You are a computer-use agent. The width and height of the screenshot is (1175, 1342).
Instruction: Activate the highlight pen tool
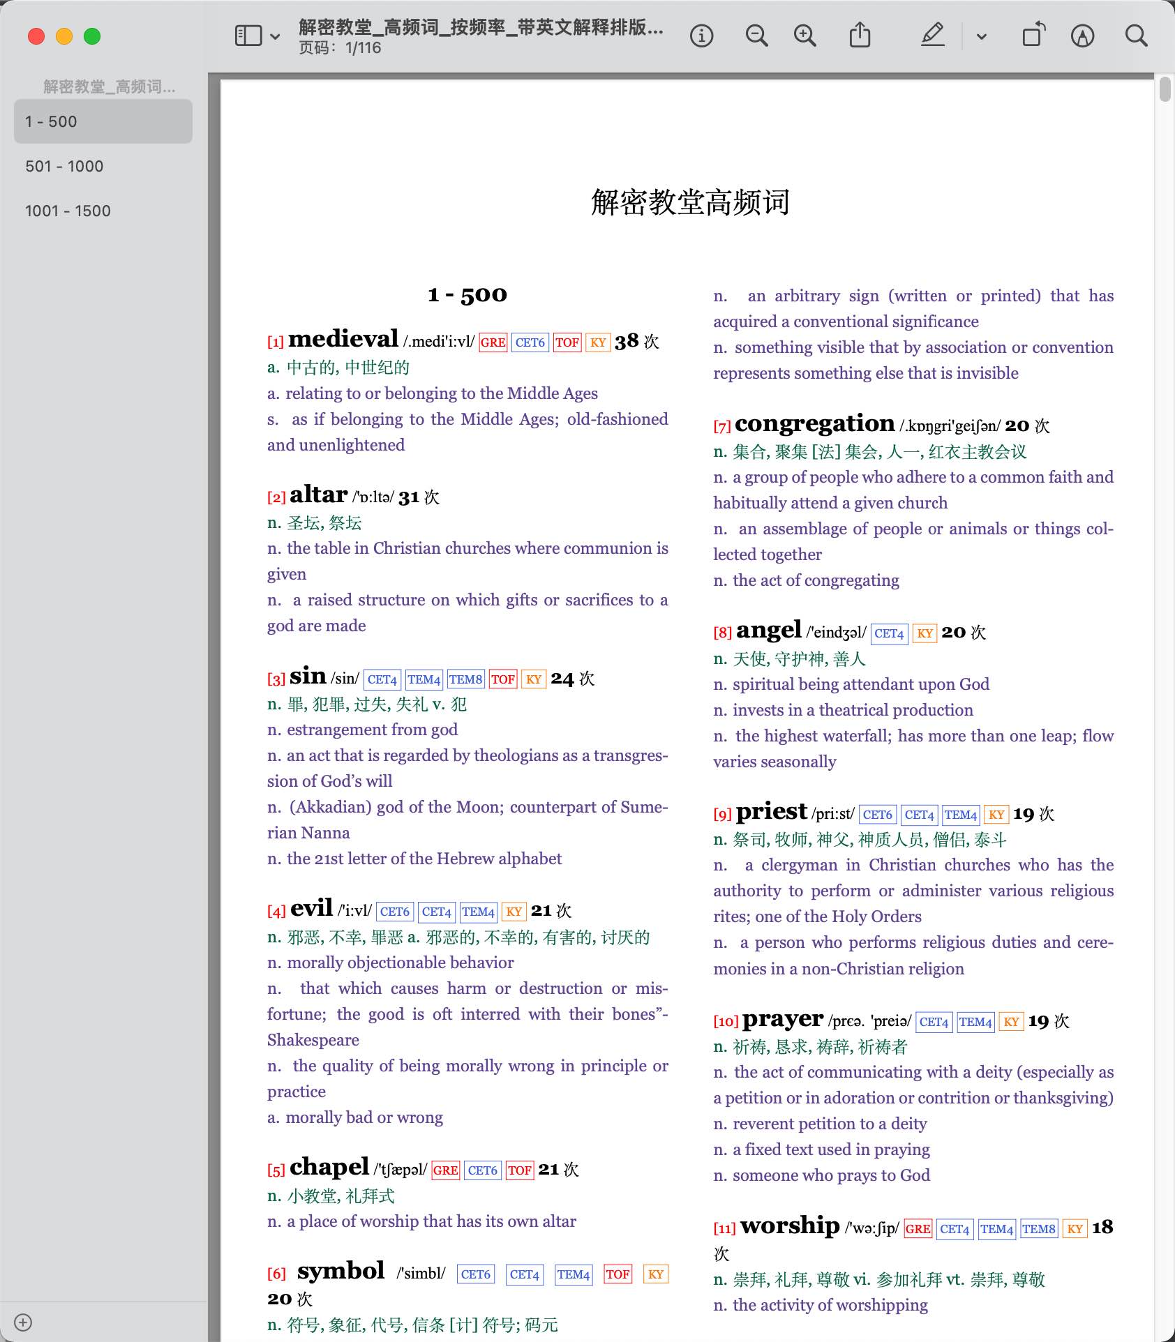point(933,35)
